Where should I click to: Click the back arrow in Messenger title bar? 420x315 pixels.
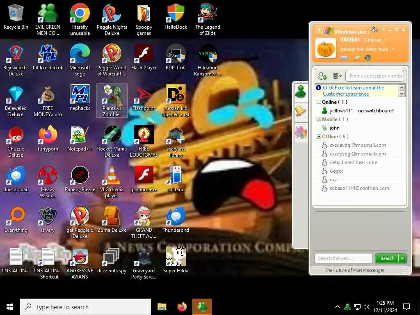coord(319,30)
